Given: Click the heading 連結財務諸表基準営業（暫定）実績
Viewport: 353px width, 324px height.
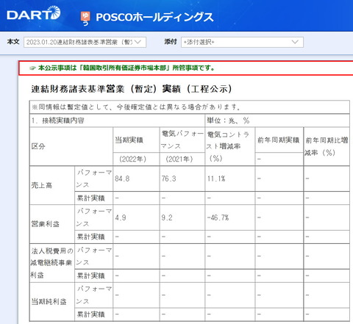Looking at the screenshot, I should click(131, 89).
